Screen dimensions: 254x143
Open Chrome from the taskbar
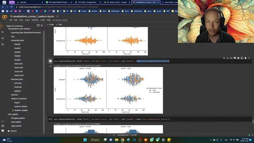pos(123,140)
